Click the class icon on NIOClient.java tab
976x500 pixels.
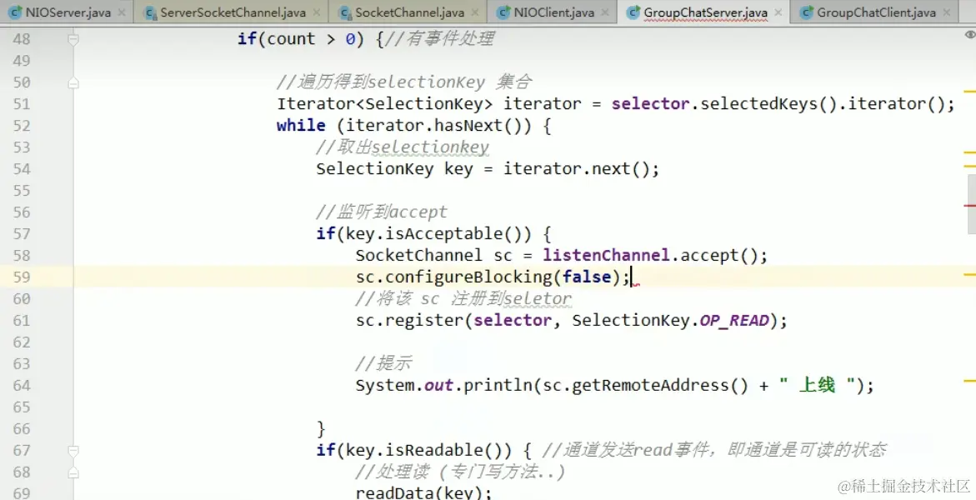503,12
